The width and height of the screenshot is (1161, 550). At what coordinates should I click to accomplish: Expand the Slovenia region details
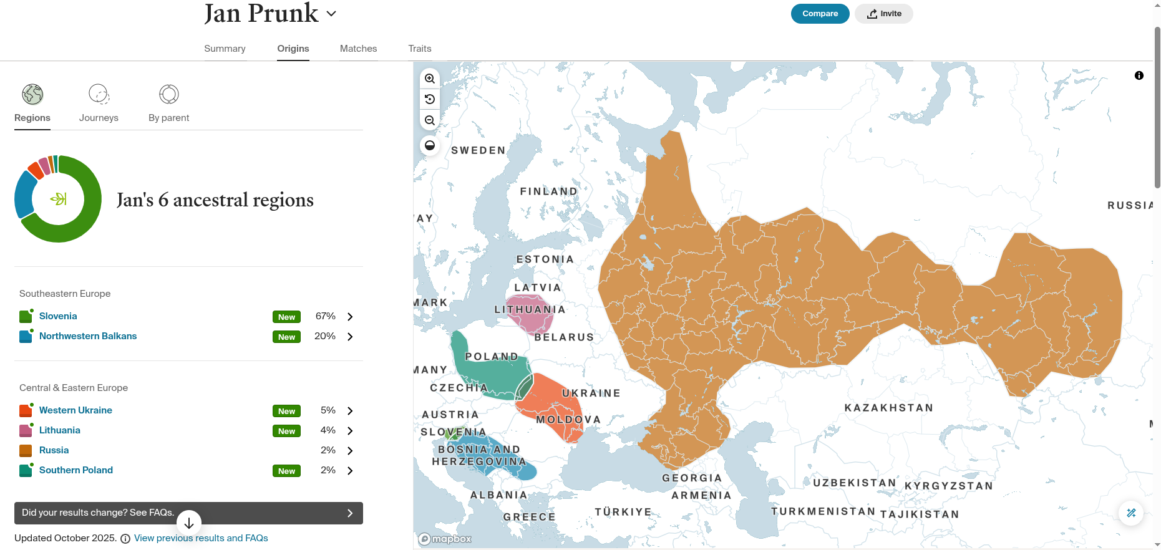pos(350,317)
